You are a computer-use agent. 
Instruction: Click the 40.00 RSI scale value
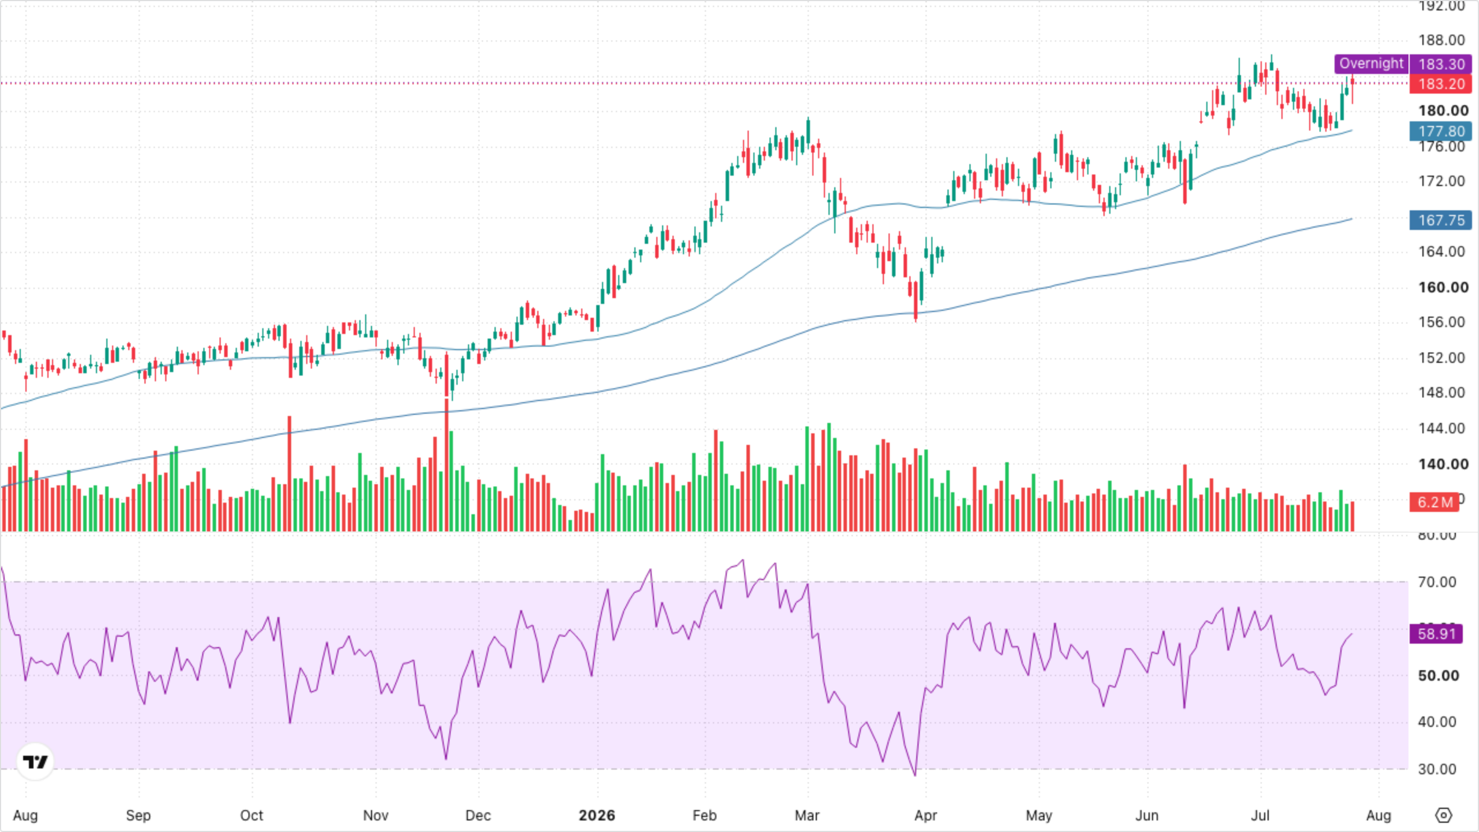[1437, 722]
